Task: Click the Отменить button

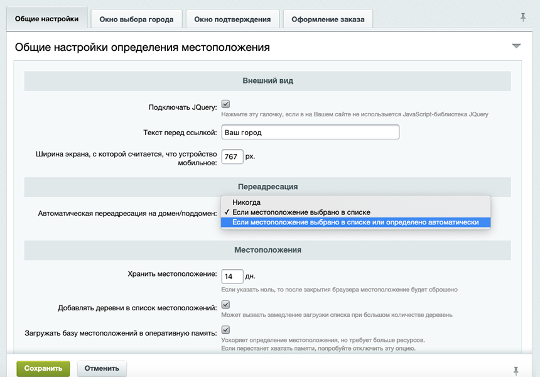Action: click(102, 368)
